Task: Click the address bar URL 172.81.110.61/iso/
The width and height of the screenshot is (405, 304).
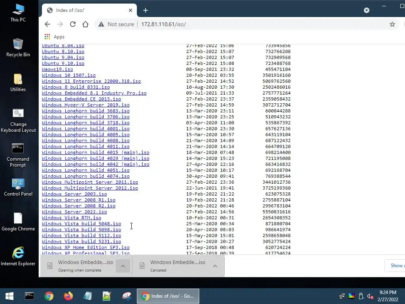Action: point(163,24)
